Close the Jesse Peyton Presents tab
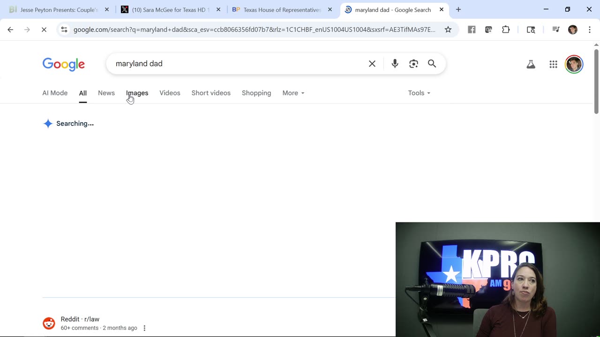 point(107,9)
